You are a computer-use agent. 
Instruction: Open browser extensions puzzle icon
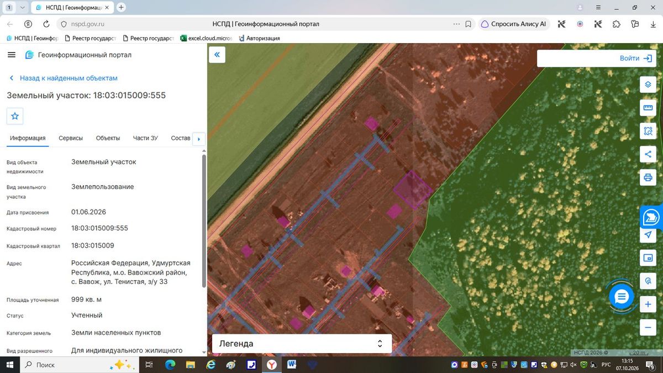(x=617, y=24)
